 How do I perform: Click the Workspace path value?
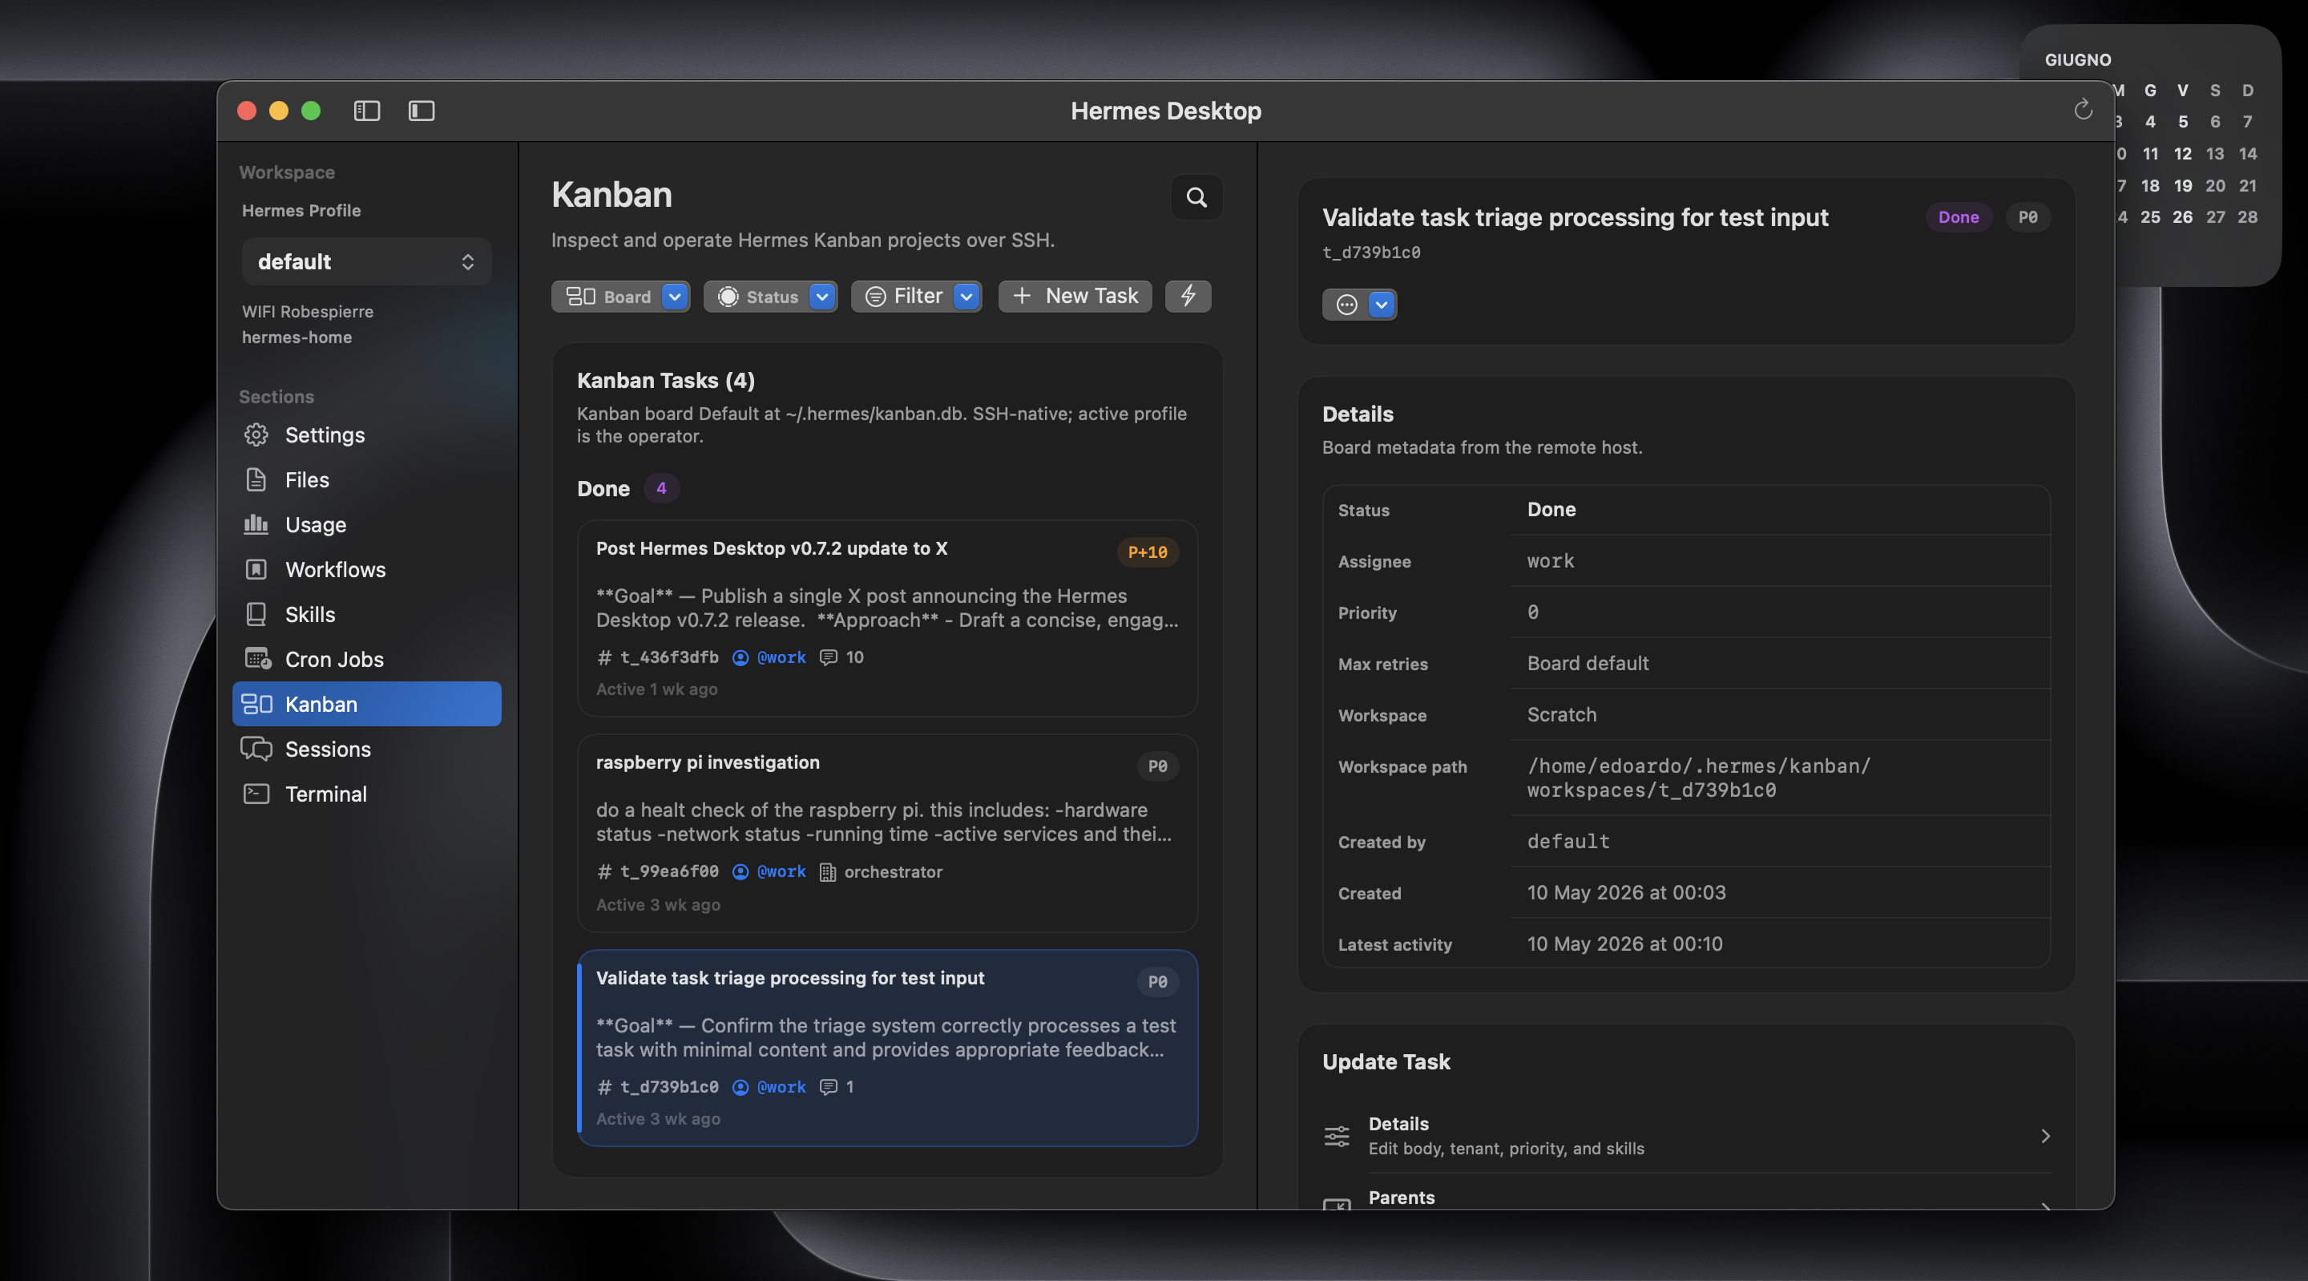pos(1699,778)
